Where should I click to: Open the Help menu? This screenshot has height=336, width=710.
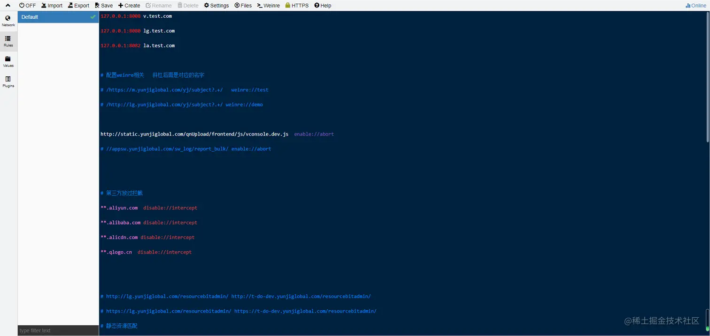[x=323, y=6]
